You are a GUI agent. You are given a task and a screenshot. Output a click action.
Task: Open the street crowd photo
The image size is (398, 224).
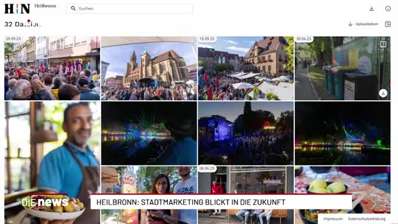52,68
